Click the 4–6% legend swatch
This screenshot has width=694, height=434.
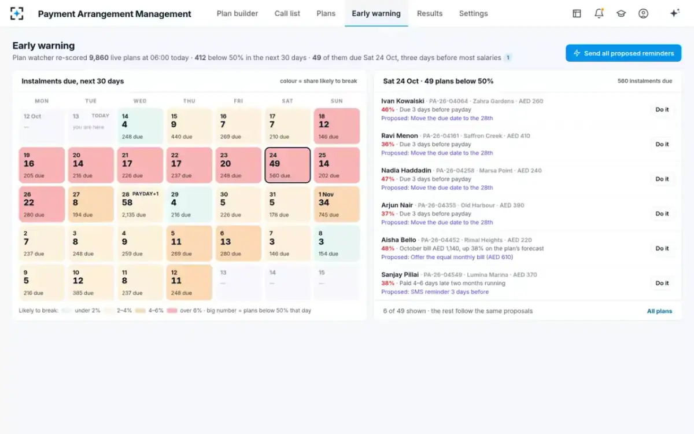pos(140,311)
